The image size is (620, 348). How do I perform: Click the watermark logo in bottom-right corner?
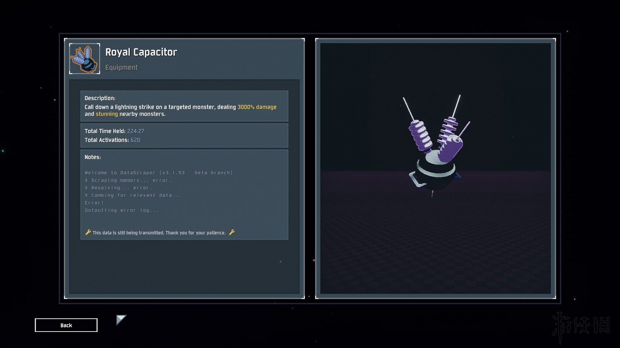(581, 327)
